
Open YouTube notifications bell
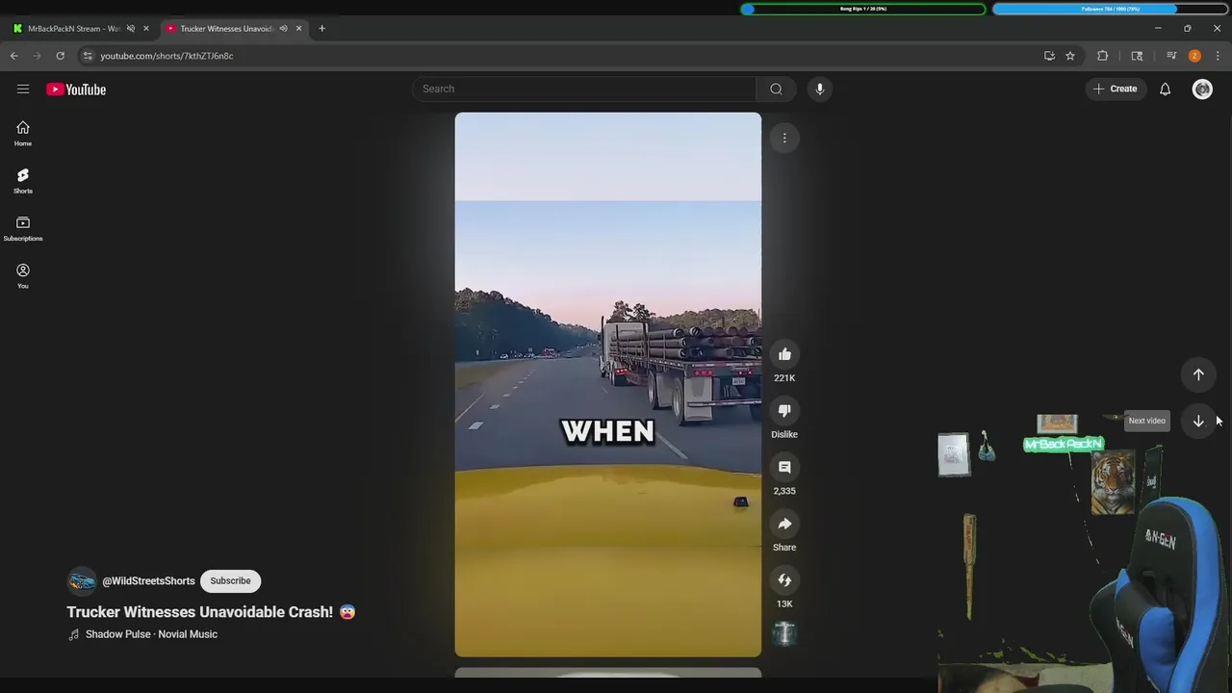[x=1165, y=89]
